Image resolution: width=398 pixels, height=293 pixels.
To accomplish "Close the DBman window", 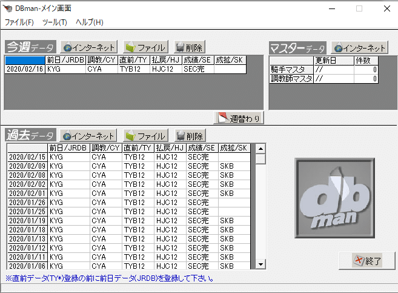I will [x=387, y=8].
